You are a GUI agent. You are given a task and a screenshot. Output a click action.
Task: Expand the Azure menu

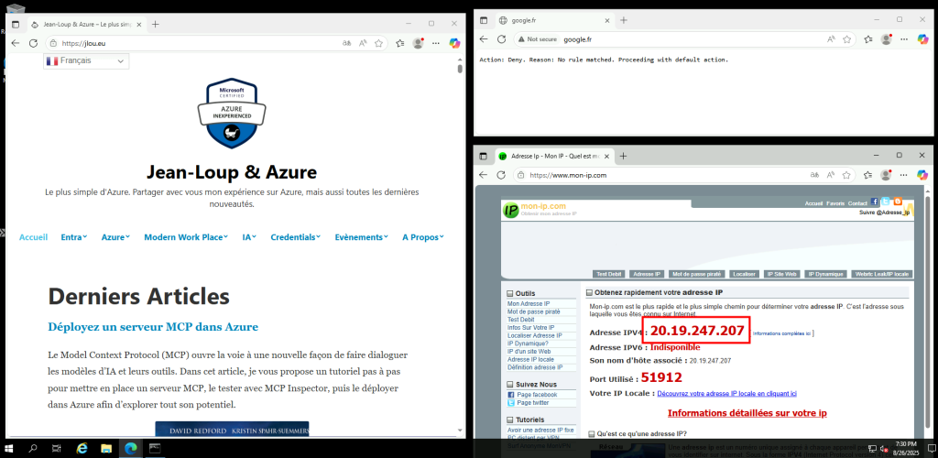[x=115, y=236]
